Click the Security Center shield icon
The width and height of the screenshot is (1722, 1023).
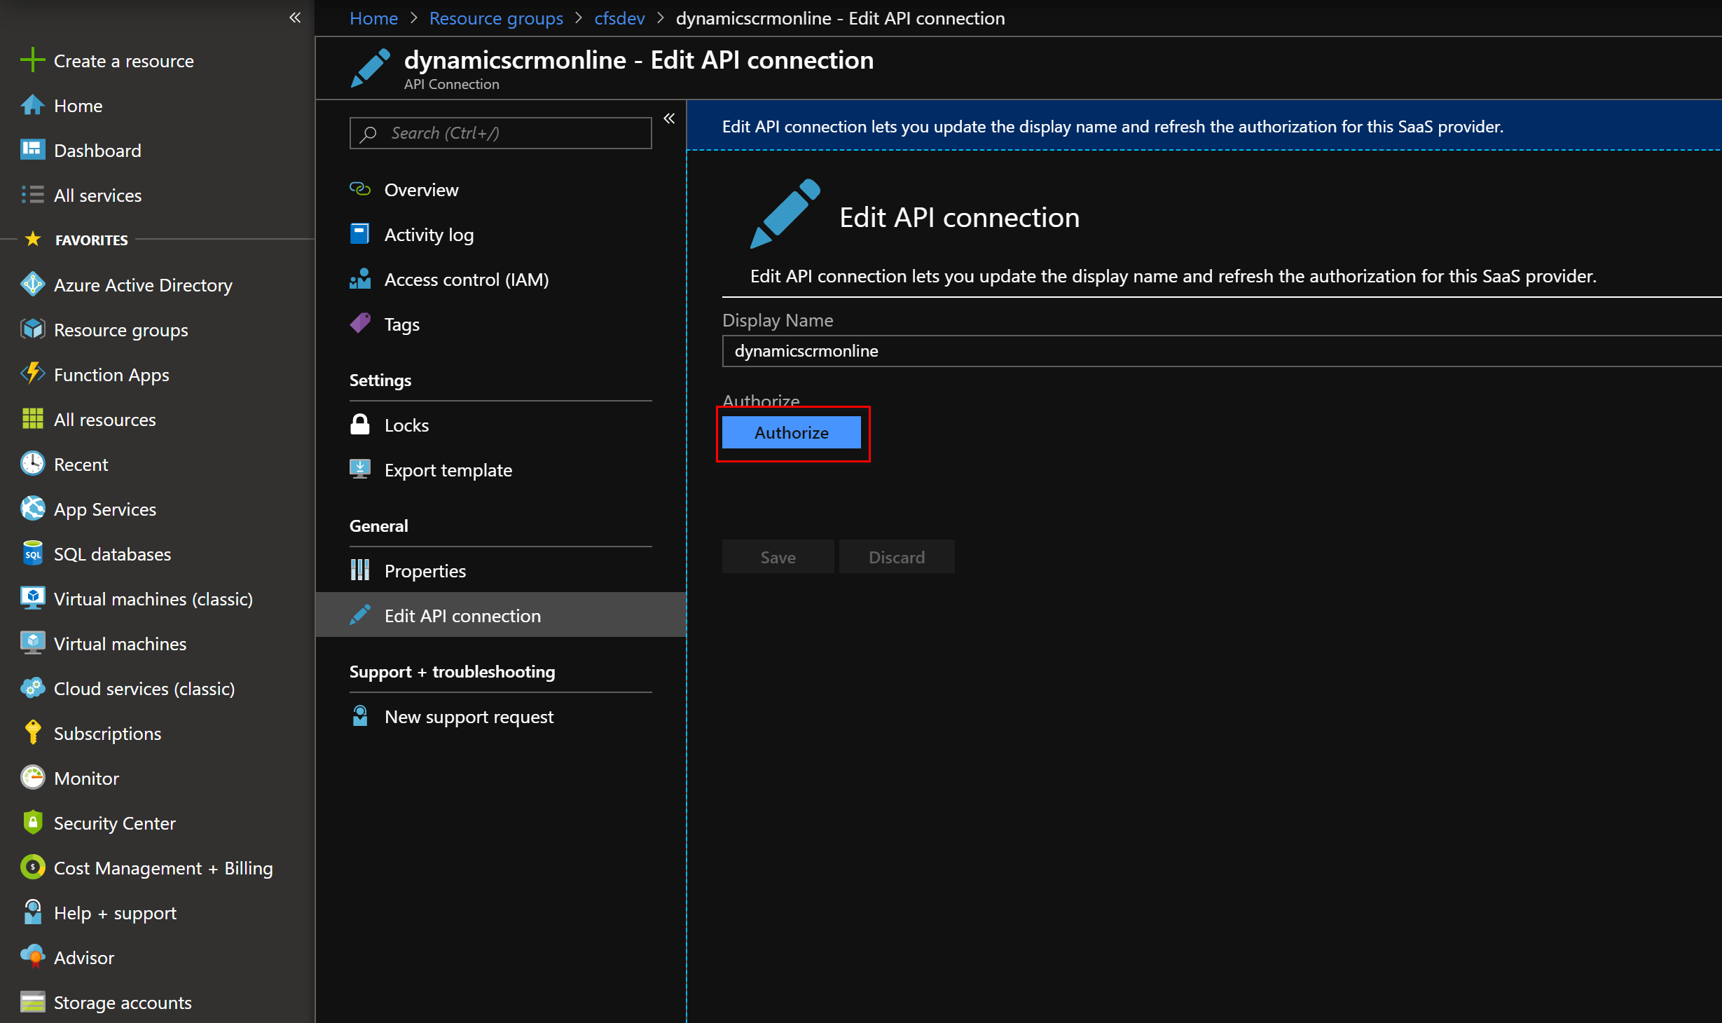click(32, 823)
